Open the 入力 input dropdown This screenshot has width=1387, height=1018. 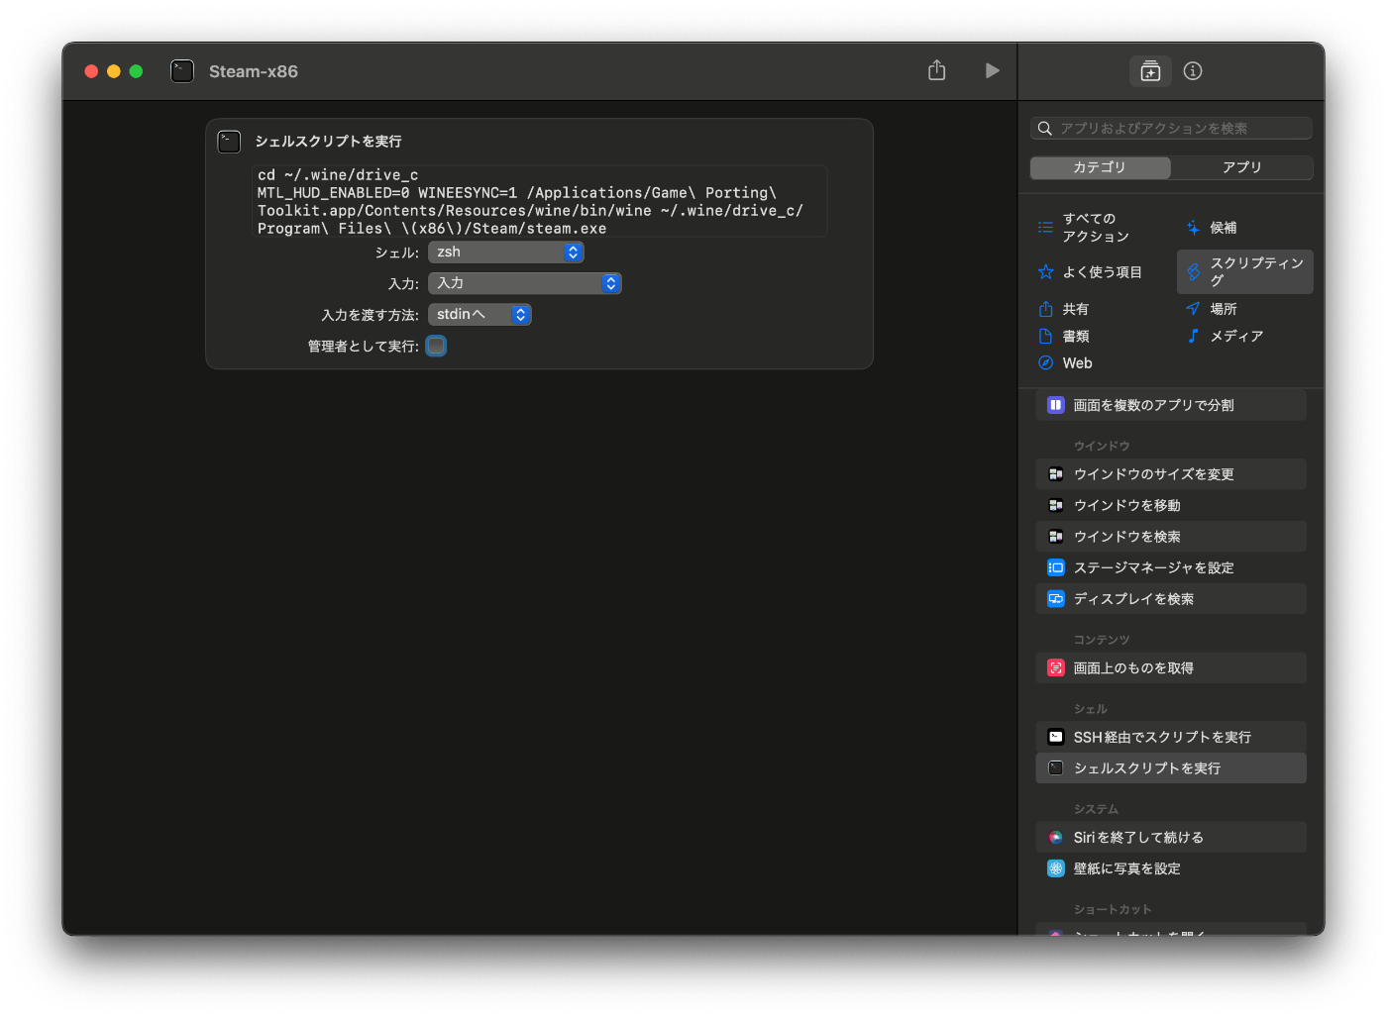(525, 283)
